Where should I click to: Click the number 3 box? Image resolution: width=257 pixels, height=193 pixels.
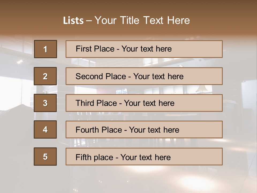pyautogui.click(x=45, y=103)
